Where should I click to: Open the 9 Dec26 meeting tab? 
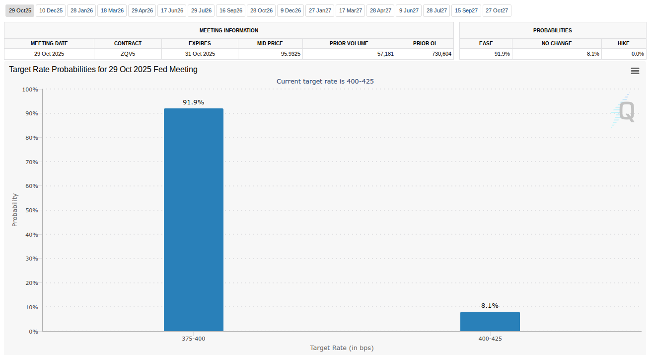pyautogui.click(x=290, y=10)
